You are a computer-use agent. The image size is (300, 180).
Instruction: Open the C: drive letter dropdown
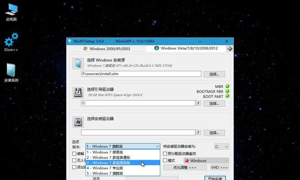click(x=222, y=147)
